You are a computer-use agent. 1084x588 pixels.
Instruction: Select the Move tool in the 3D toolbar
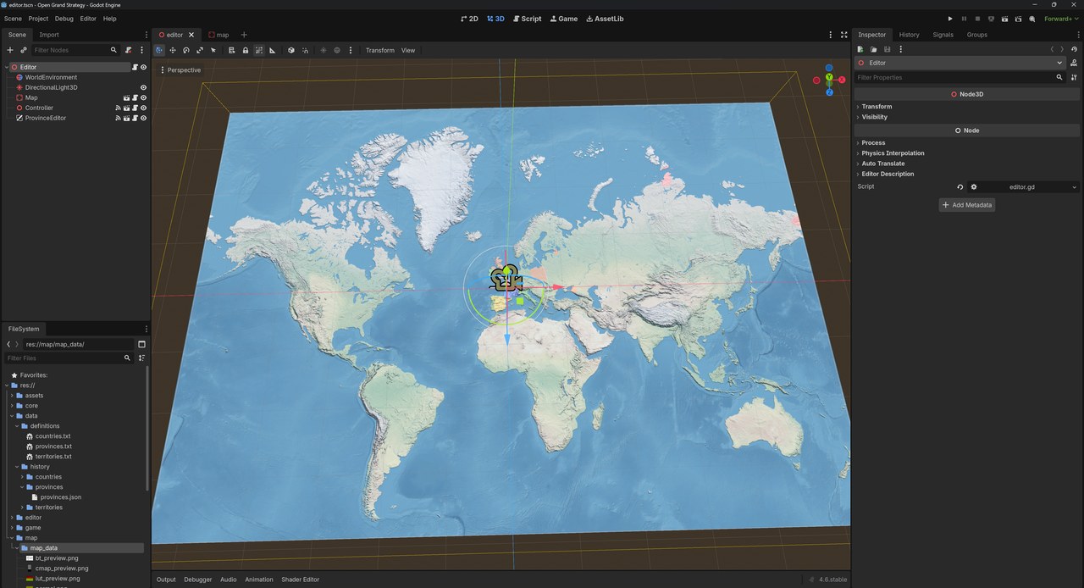pyautogui.click(x=172, y=50)
